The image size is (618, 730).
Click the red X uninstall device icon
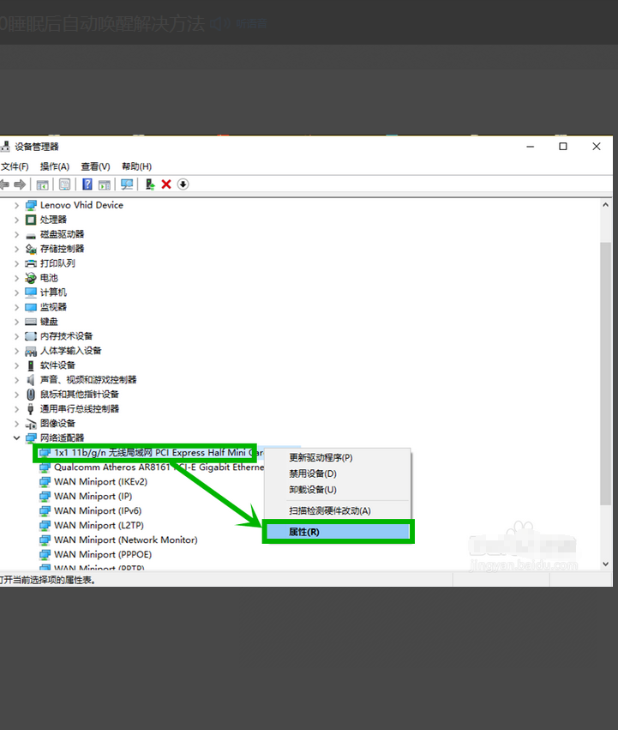(x=166, y=184)
